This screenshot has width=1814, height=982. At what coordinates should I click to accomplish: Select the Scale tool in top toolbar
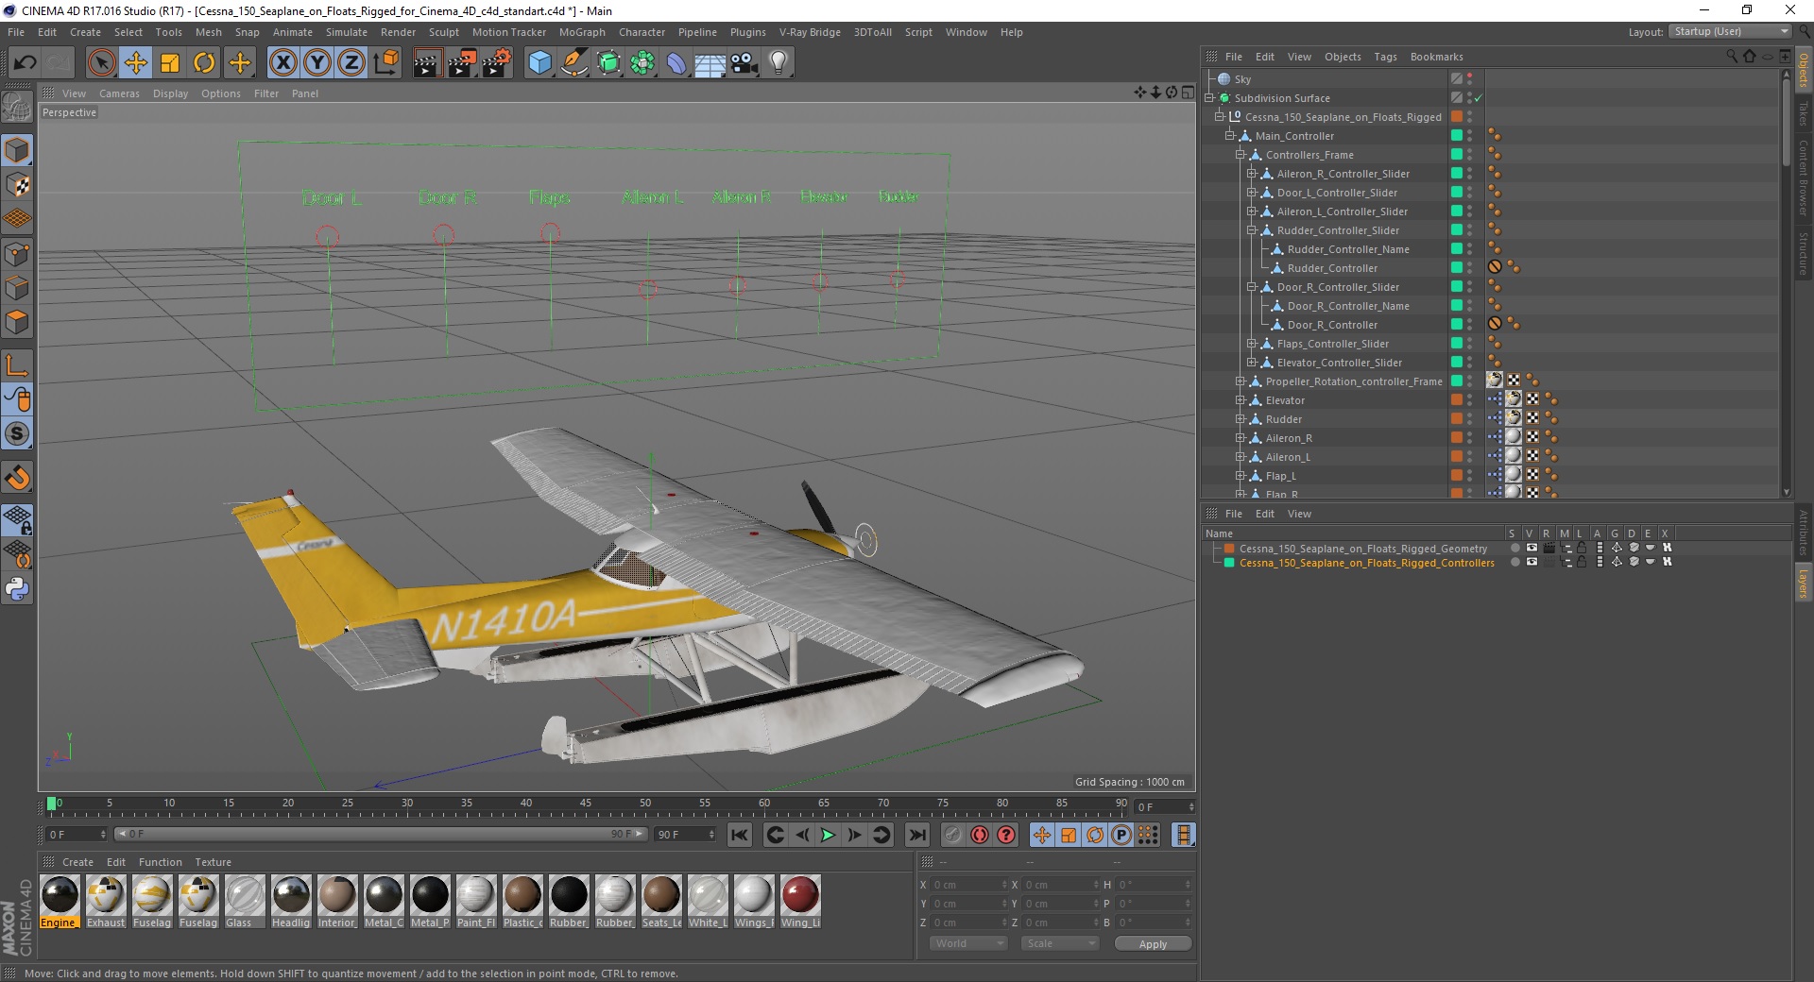pos(170,63)
